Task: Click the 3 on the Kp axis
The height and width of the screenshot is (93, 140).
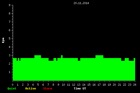Action: coord(10,55)
